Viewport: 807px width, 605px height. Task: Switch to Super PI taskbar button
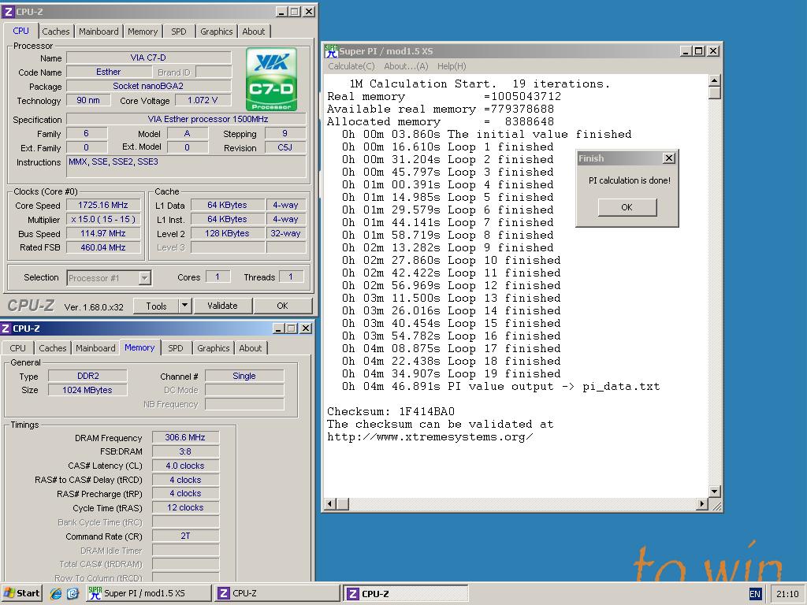(x=148, y=593)
